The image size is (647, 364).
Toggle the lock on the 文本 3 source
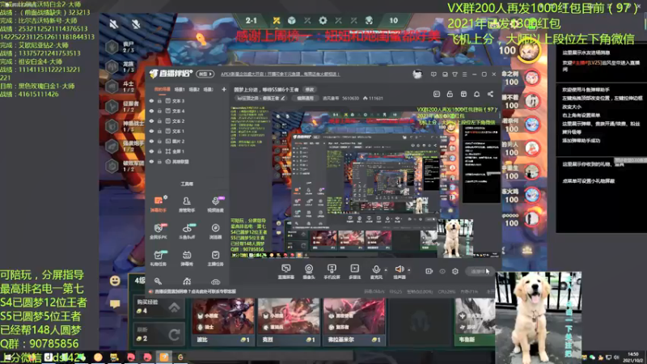click(x=159, y=100)
